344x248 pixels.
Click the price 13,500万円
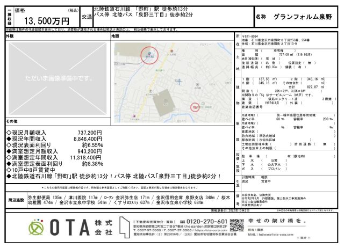coord(47,21)
